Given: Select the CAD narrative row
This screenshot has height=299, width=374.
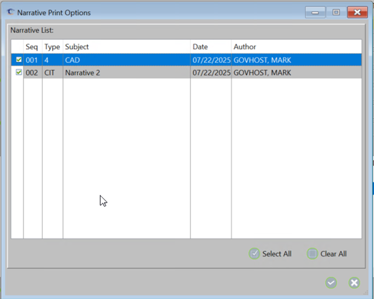Looking at the screenshot, I should tap(126, 59).
